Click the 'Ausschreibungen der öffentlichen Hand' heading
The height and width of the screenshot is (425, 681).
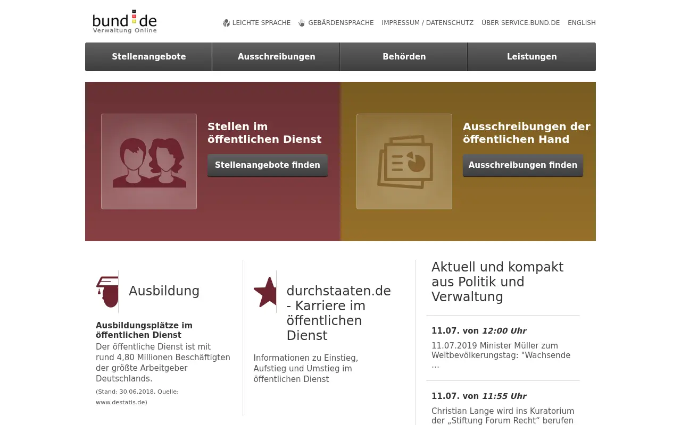point(527,133)
